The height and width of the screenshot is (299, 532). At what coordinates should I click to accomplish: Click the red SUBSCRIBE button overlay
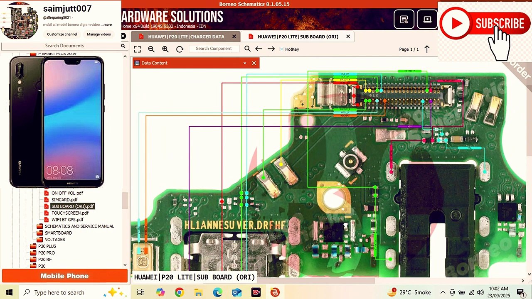coord(485,24)
